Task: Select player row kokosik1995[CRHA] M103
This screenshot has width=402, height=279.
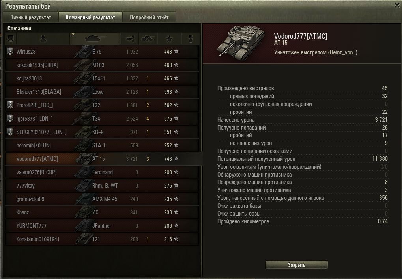Action: 102,65
